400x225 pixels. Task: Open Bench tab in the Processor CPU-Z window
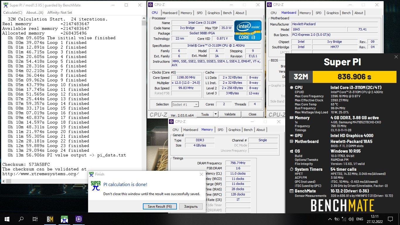[x=228, y=13]
